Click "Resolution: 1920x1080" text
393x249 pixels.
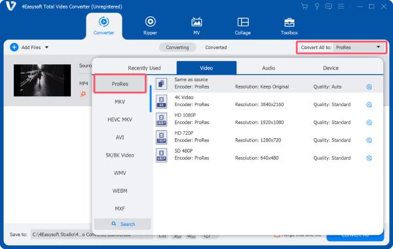[x=259, y=123]
